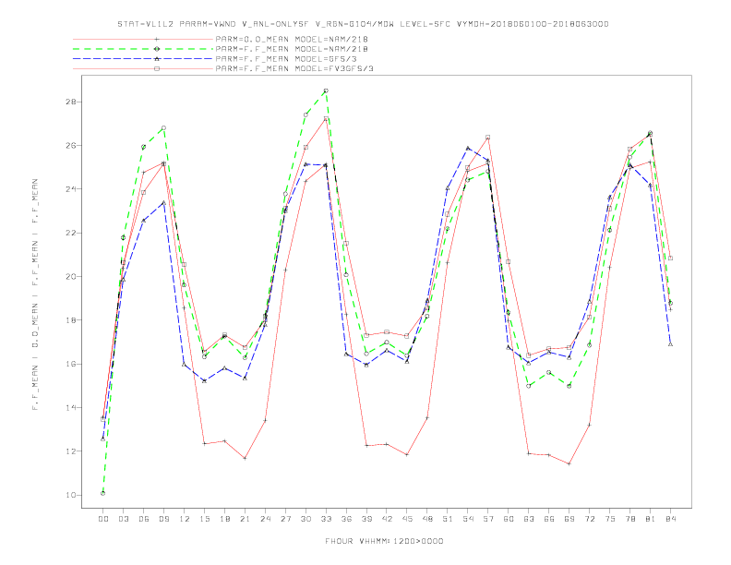Click the x-axis tick label 27

[285, 519]
